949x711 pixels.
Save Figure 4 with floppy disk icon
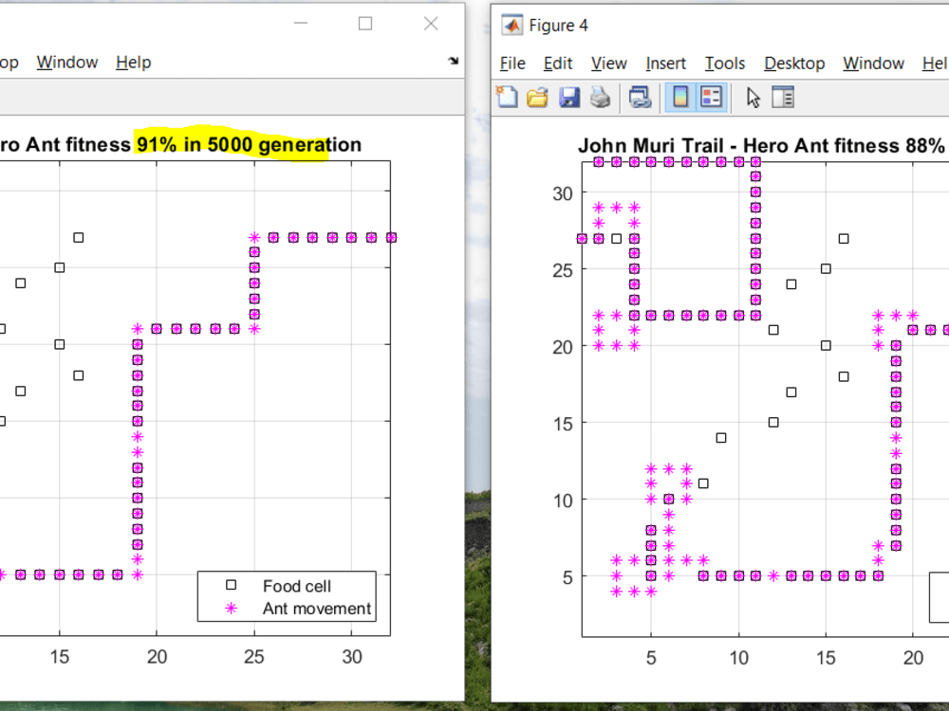coord(568,97)
